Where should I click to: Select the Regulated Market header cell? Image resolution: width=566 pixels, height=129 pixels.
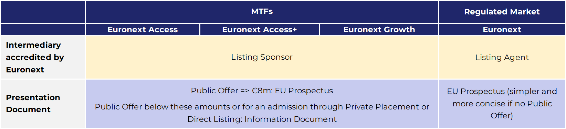[x=502, y=12]
